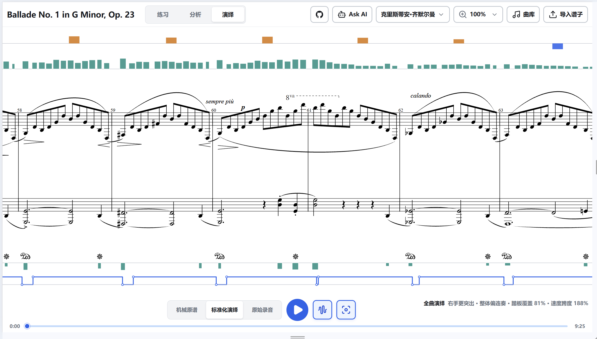Click the Ped. mark under measure 63
This screenshot has height=339, width=597.
click(507, 256)
